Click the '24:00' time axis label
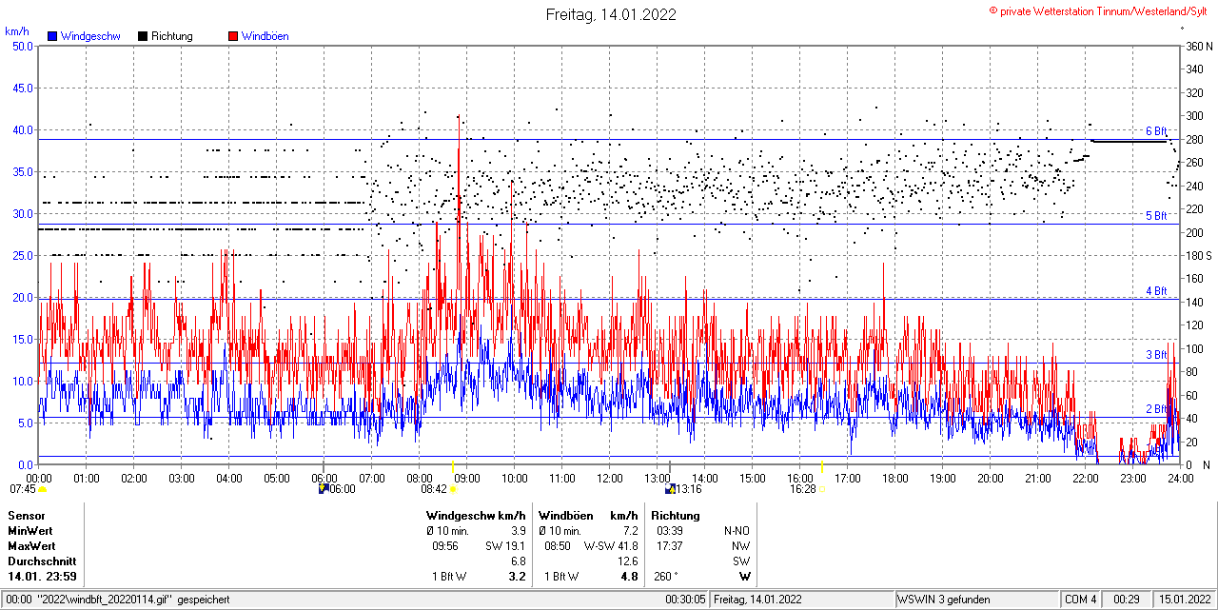The width and height of the screenshot is (1218, 610). coord(1180,478)
